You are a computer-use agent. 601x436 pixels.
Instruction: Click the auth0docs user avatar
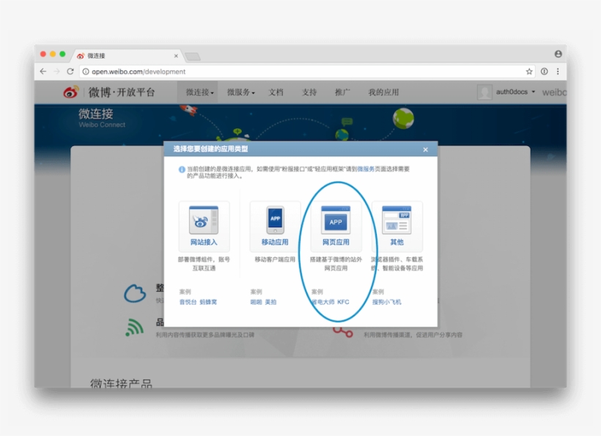tap(484, 92)
